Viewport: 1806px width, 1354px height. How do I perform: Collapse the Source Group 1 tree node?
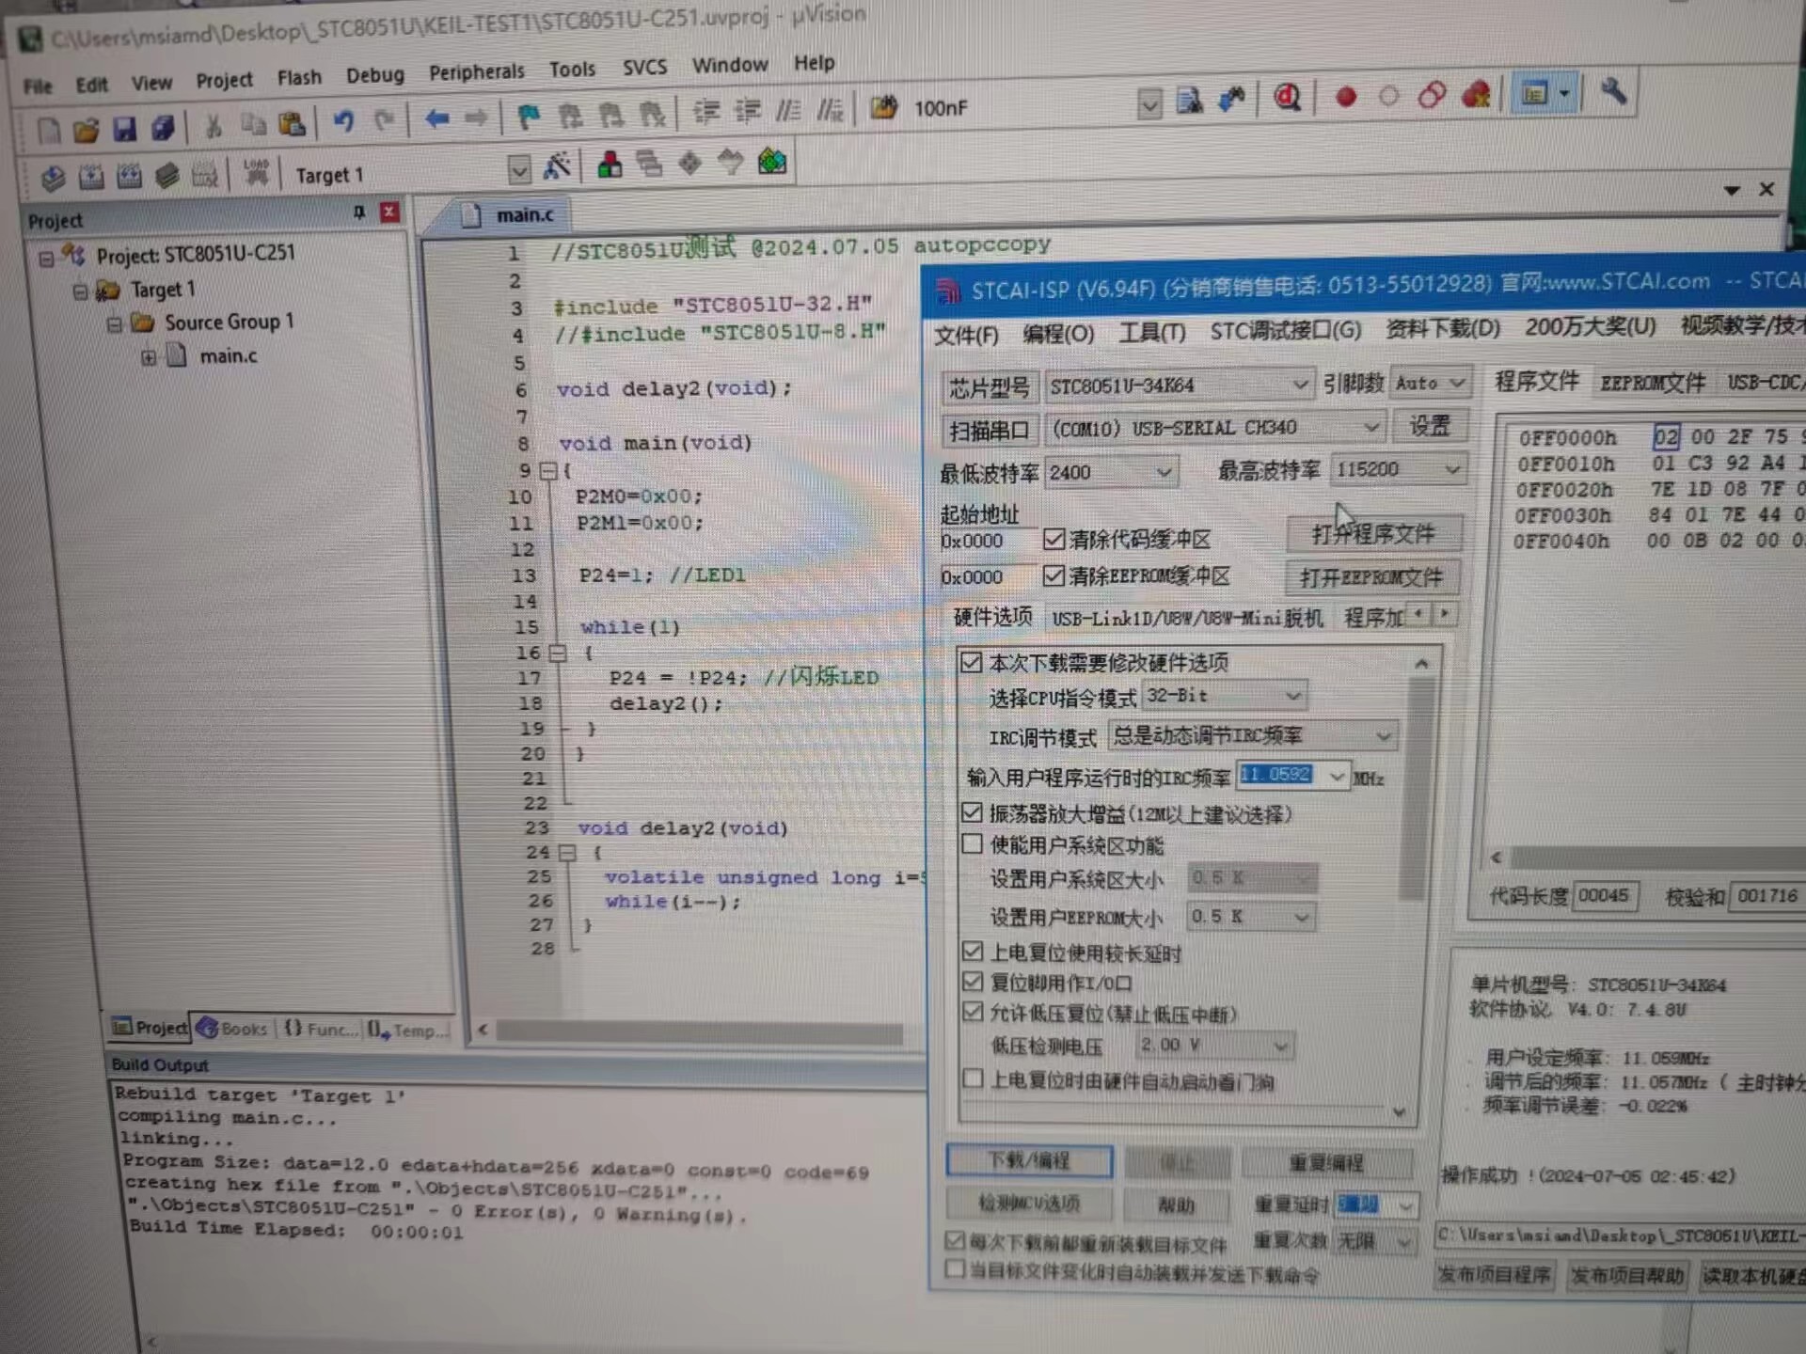[115, 324]
